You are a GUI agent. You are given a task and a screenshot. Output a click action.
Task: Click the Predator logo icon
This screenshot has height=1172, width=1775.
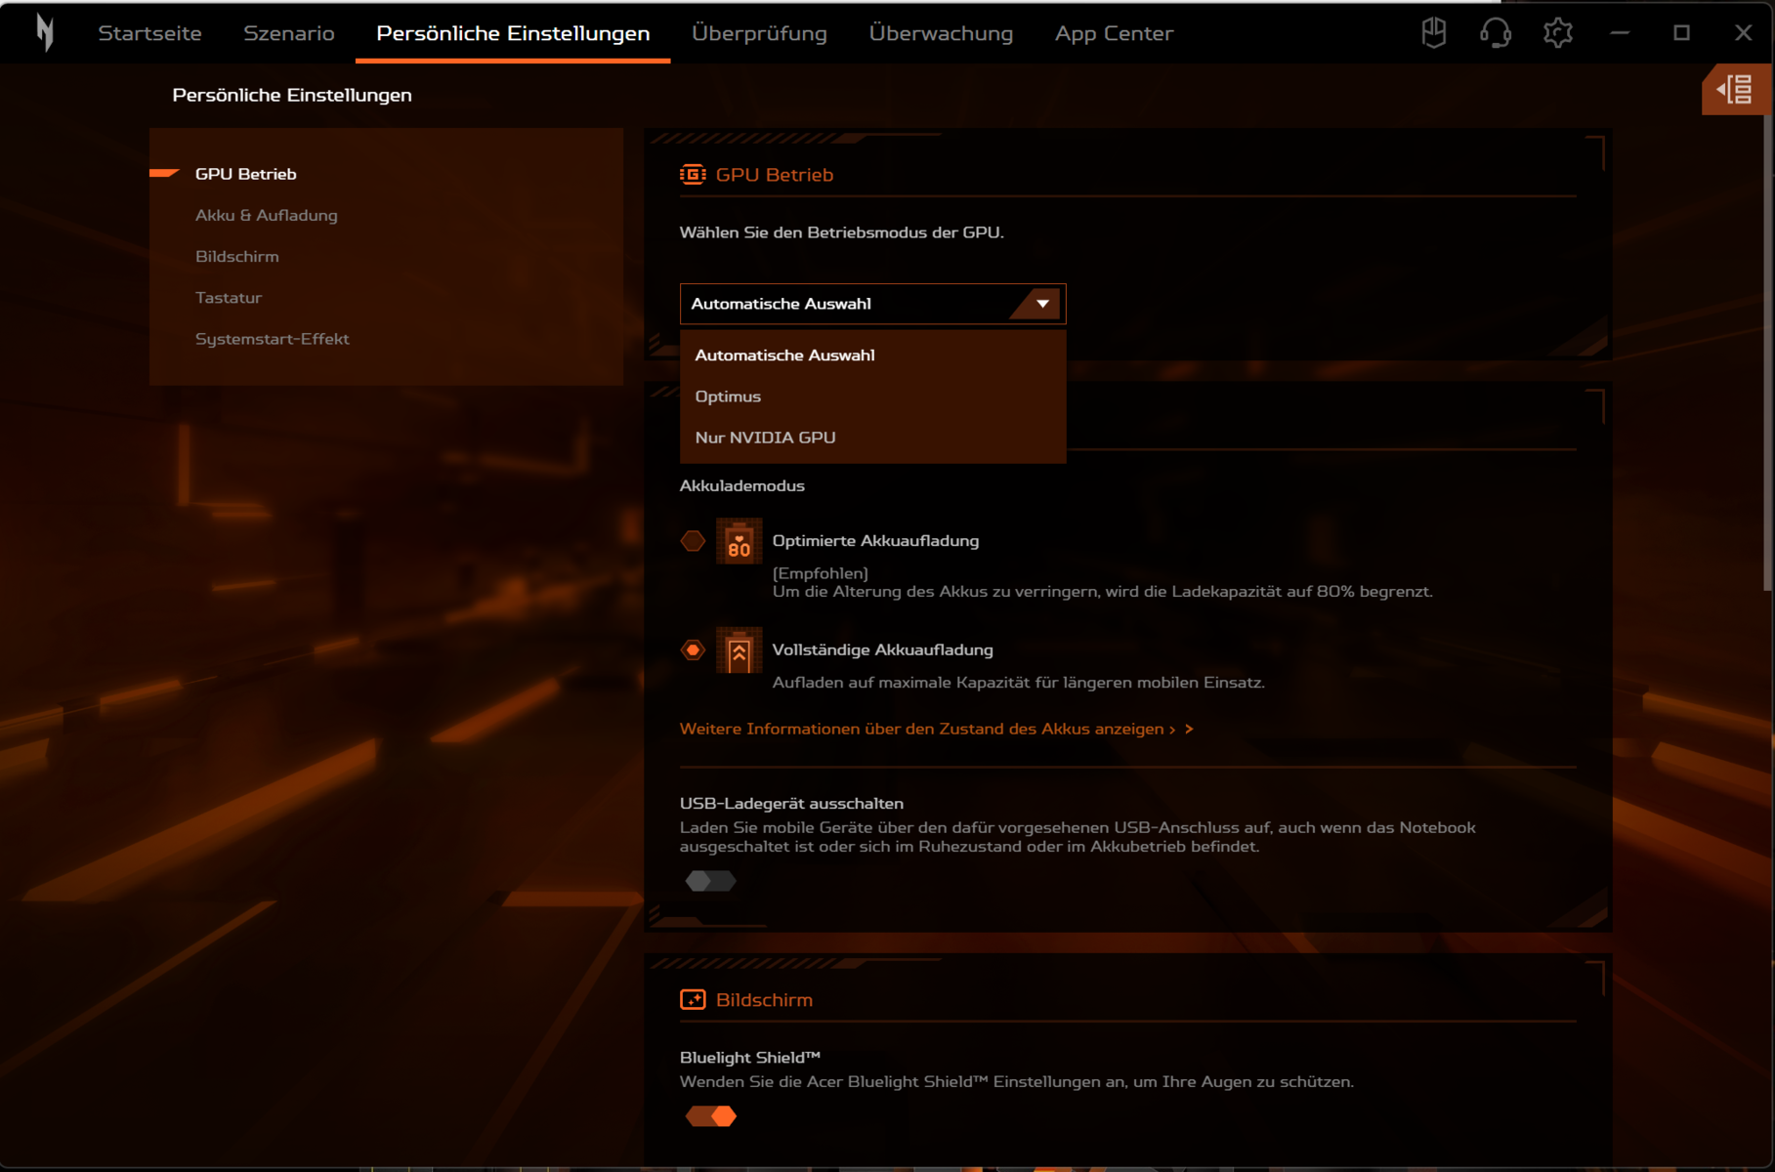[44, 33]
